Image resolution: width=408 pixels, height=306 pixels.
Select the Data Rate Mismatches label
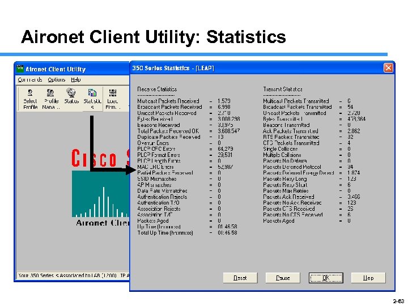click(x=163, y=191)
